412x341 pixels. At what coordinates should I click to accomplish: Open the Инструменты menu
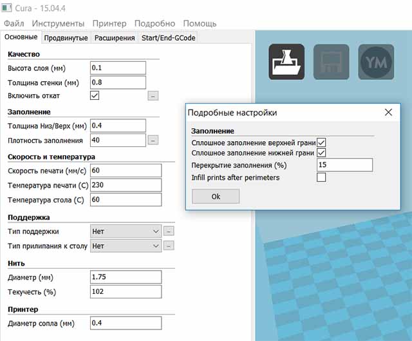58,23
